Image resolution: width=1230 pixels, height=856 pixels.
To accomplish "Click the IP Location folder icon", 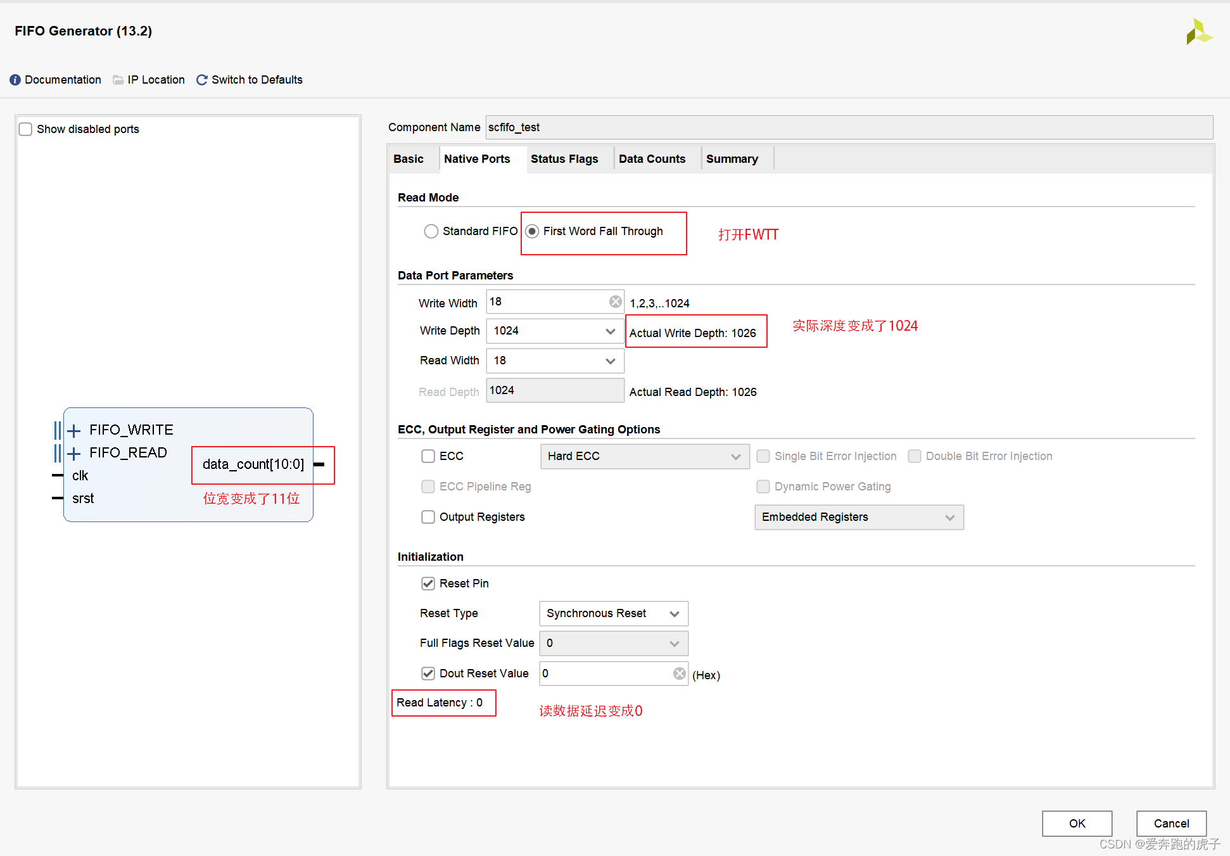I will pyautogui.click(x=118, y=80).
